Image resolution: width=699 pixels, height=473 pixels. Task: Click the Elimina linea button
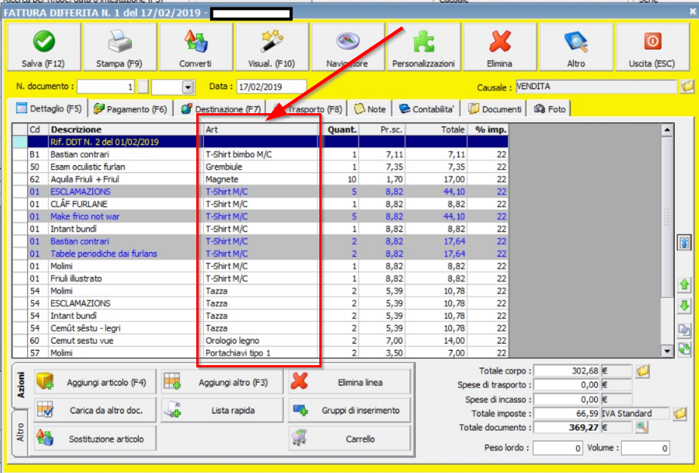349,382
